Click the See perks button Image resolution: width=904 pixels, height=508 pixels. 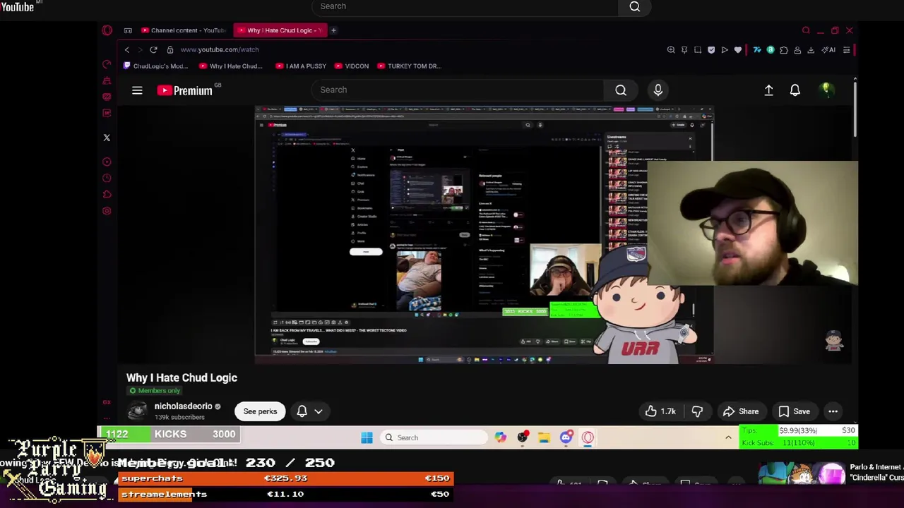click(260, 411)
